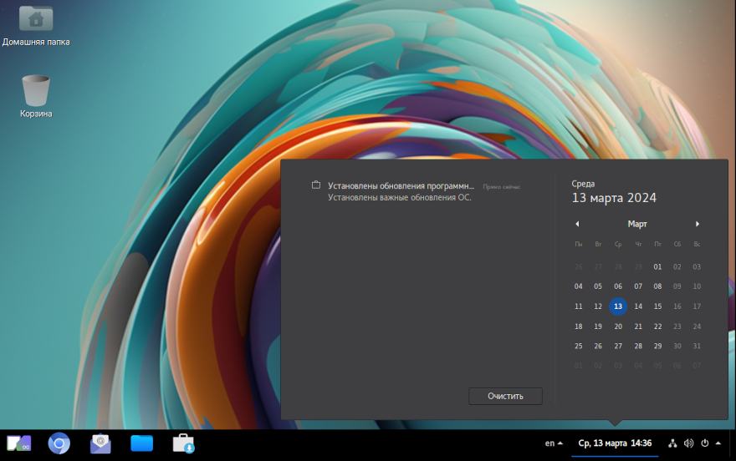This screenshot has height=461, width=736.
Task: Select the highlighted 13 March date
Action: point(618,306)
